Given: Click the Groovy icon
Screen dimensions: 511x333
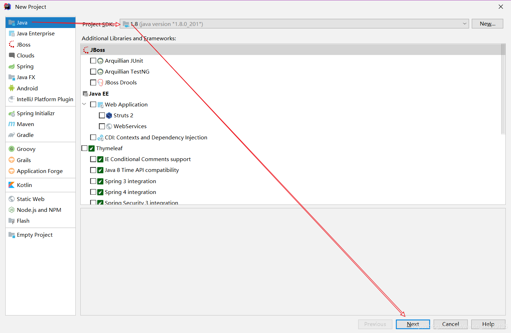Looking at the screenshot, I should (x=12, y=149).
